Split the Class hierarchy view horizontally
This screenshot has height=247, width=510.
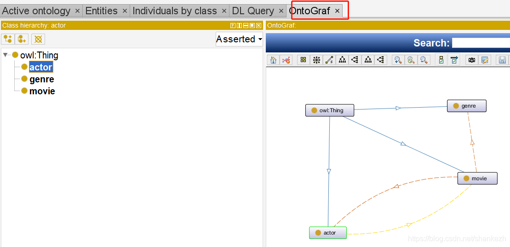click(246, 25)
